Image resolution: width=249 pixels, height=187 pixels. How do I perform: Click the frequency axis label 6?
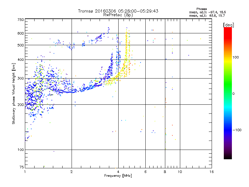(145, 172)
